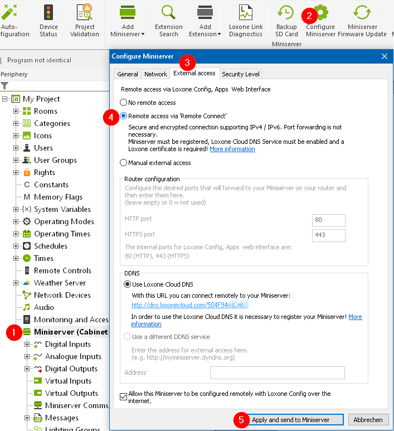The height and width of the screenshot is (431, 394).
Task: Click the Configure Miniserver gear icon
Action: [321, 13]
